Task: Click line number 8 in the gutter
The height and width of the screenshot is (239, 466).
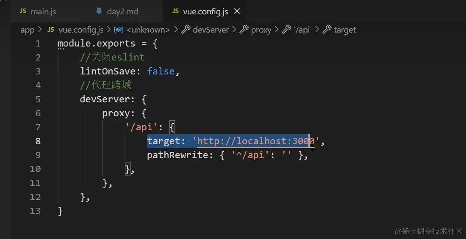Action: click(38, 141)
